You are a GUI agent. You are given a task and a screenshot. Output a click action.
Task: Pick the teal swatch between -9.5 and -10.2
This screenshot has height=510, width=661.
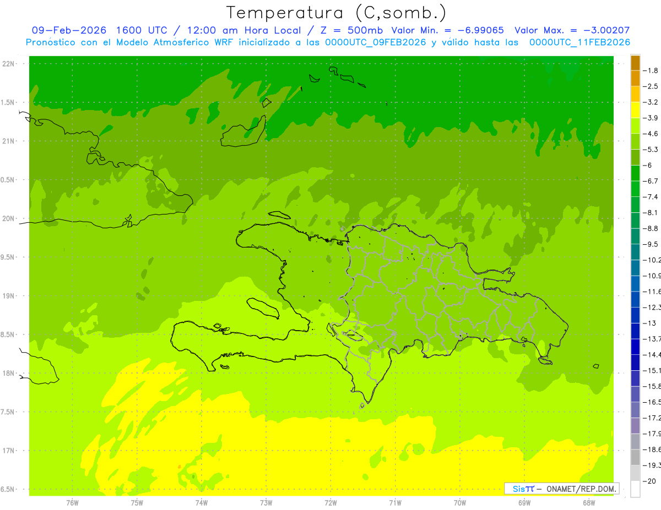click(x=635, y=252)
